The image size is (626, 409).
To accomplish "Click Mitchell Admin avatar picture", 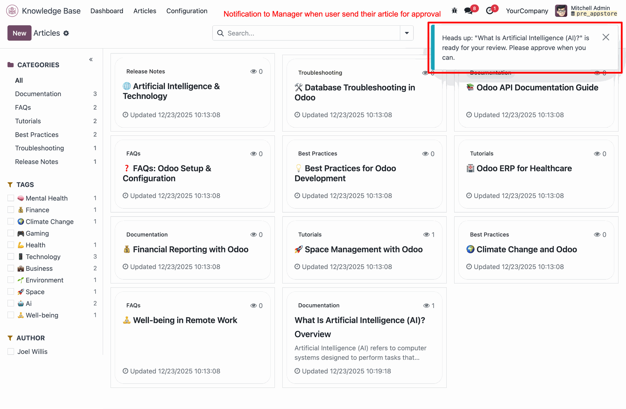I will point(561,11).
